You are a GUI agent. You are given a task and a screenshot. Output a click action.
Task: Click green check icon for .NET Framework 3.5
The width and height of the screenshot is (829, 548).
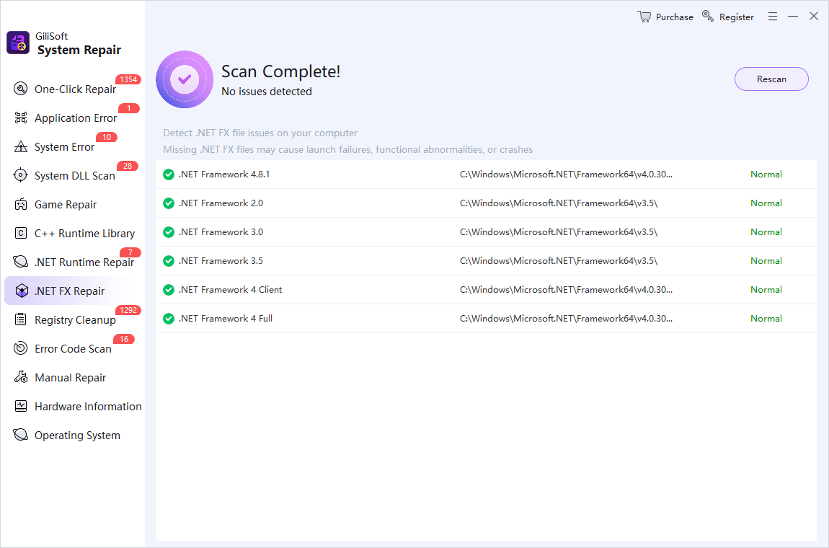169,261
